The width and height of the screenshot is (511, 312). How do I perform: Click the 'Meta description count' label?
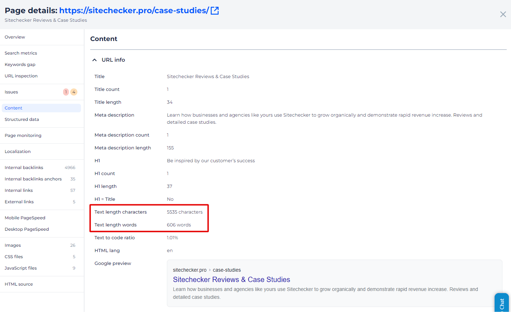(x=122, y=135)
